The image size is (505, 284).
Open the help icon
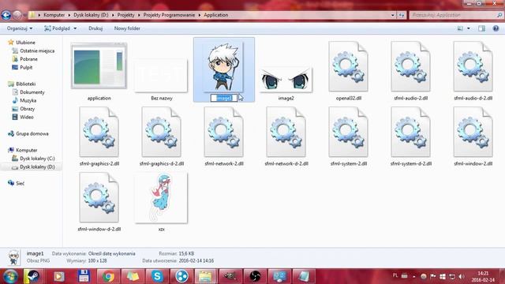tap(496, 28)
